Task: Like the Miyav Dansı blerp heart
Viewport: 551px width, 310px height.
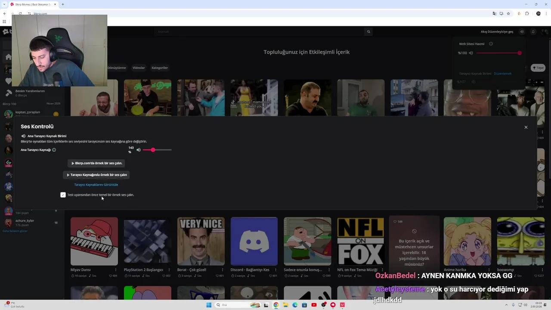Action: [x=111, y=276]
